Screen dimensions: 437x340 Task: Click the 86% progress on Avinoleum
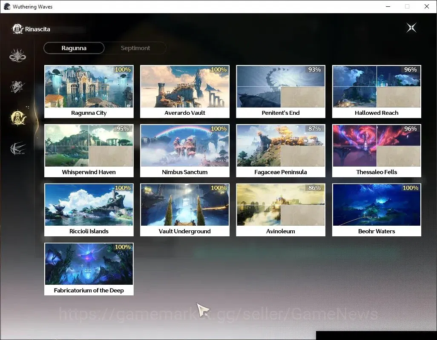pyautogui.click(x=314, y=188)
